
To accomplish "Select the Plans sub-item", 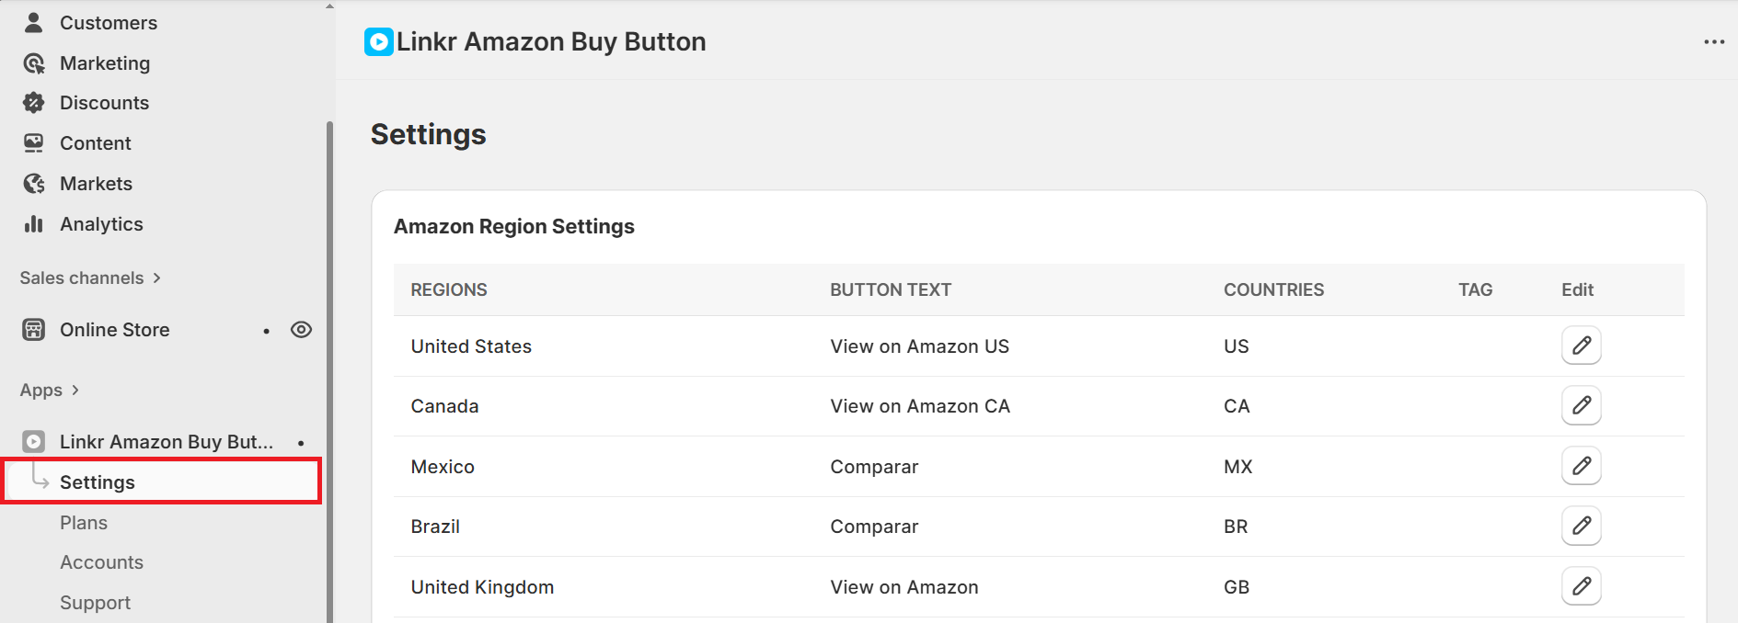I will [x=84, y=523].
